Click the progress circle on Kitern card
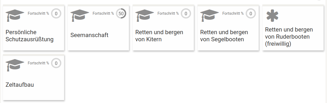 pyautogui.click(x=186, y=13)
